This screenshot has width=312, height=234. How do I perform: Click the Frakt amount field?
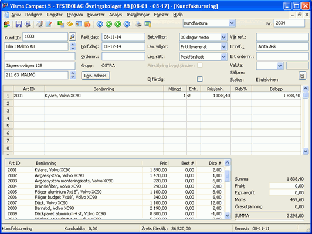coord(287,186)
